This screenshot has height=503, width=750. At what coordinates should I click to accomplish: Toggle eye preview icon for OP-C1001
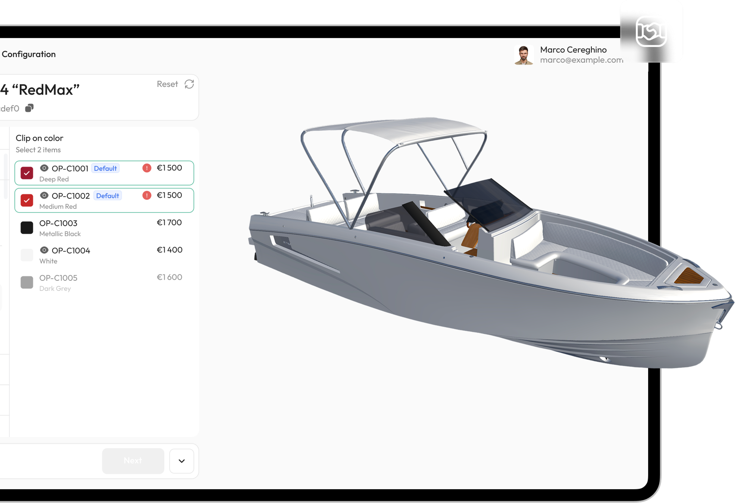click(44, 168)
